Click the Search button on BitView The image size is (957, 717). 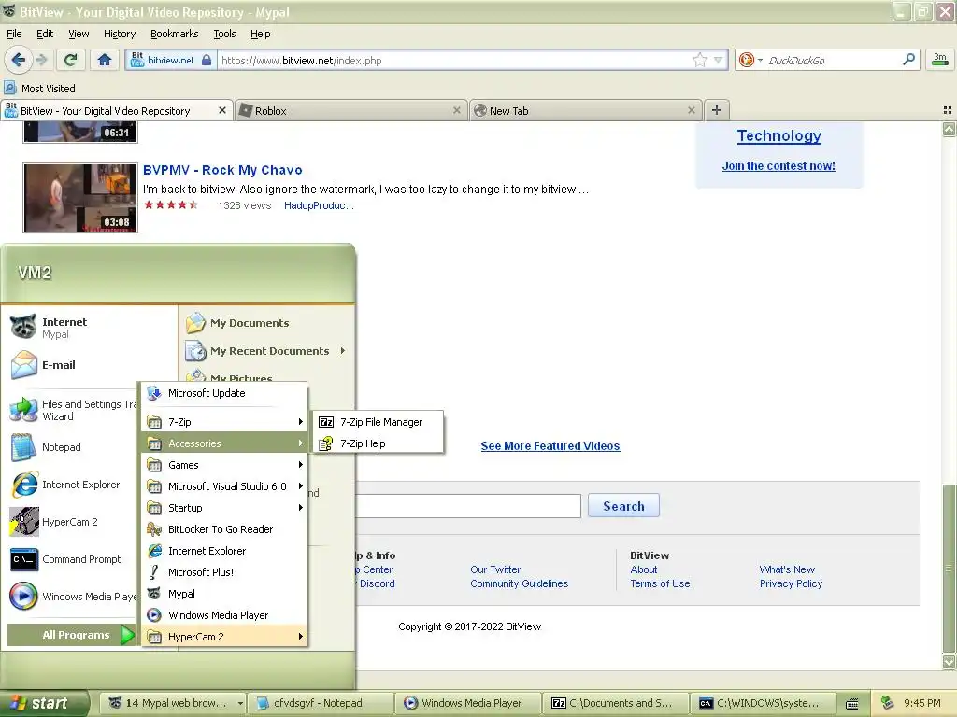click(x=623, y=506)
